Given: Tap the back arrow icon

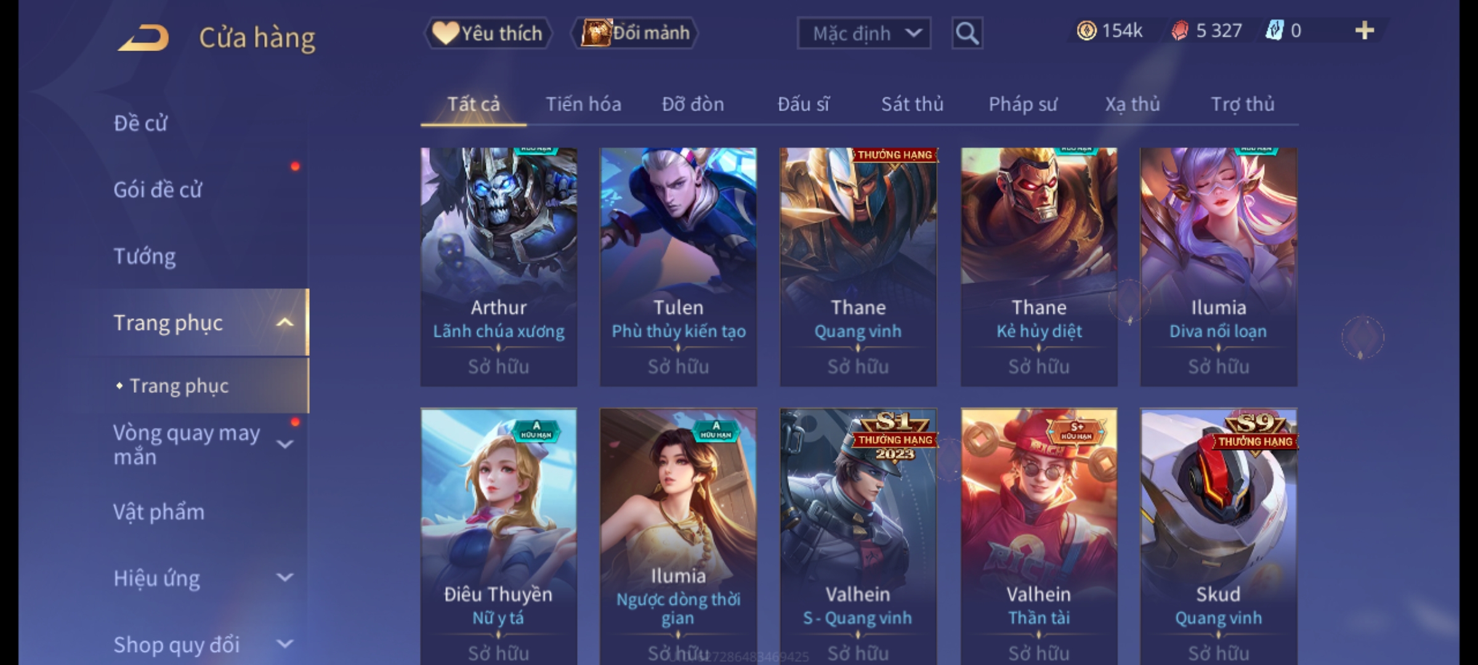Looking at the screenshot, I should 143,38.
